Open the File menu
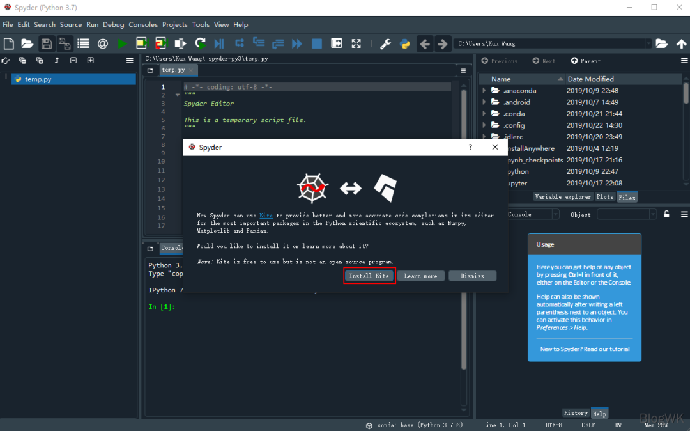The height and width of the screenshot is (431, 690). point(8,25)
